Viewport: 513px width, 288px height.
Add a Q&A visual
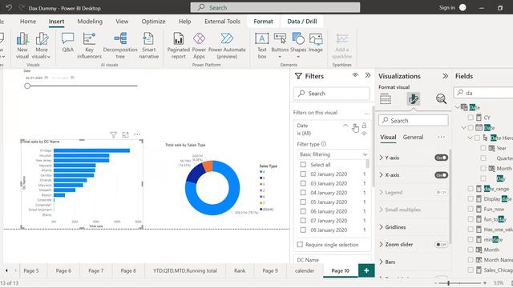coord(67,42)
